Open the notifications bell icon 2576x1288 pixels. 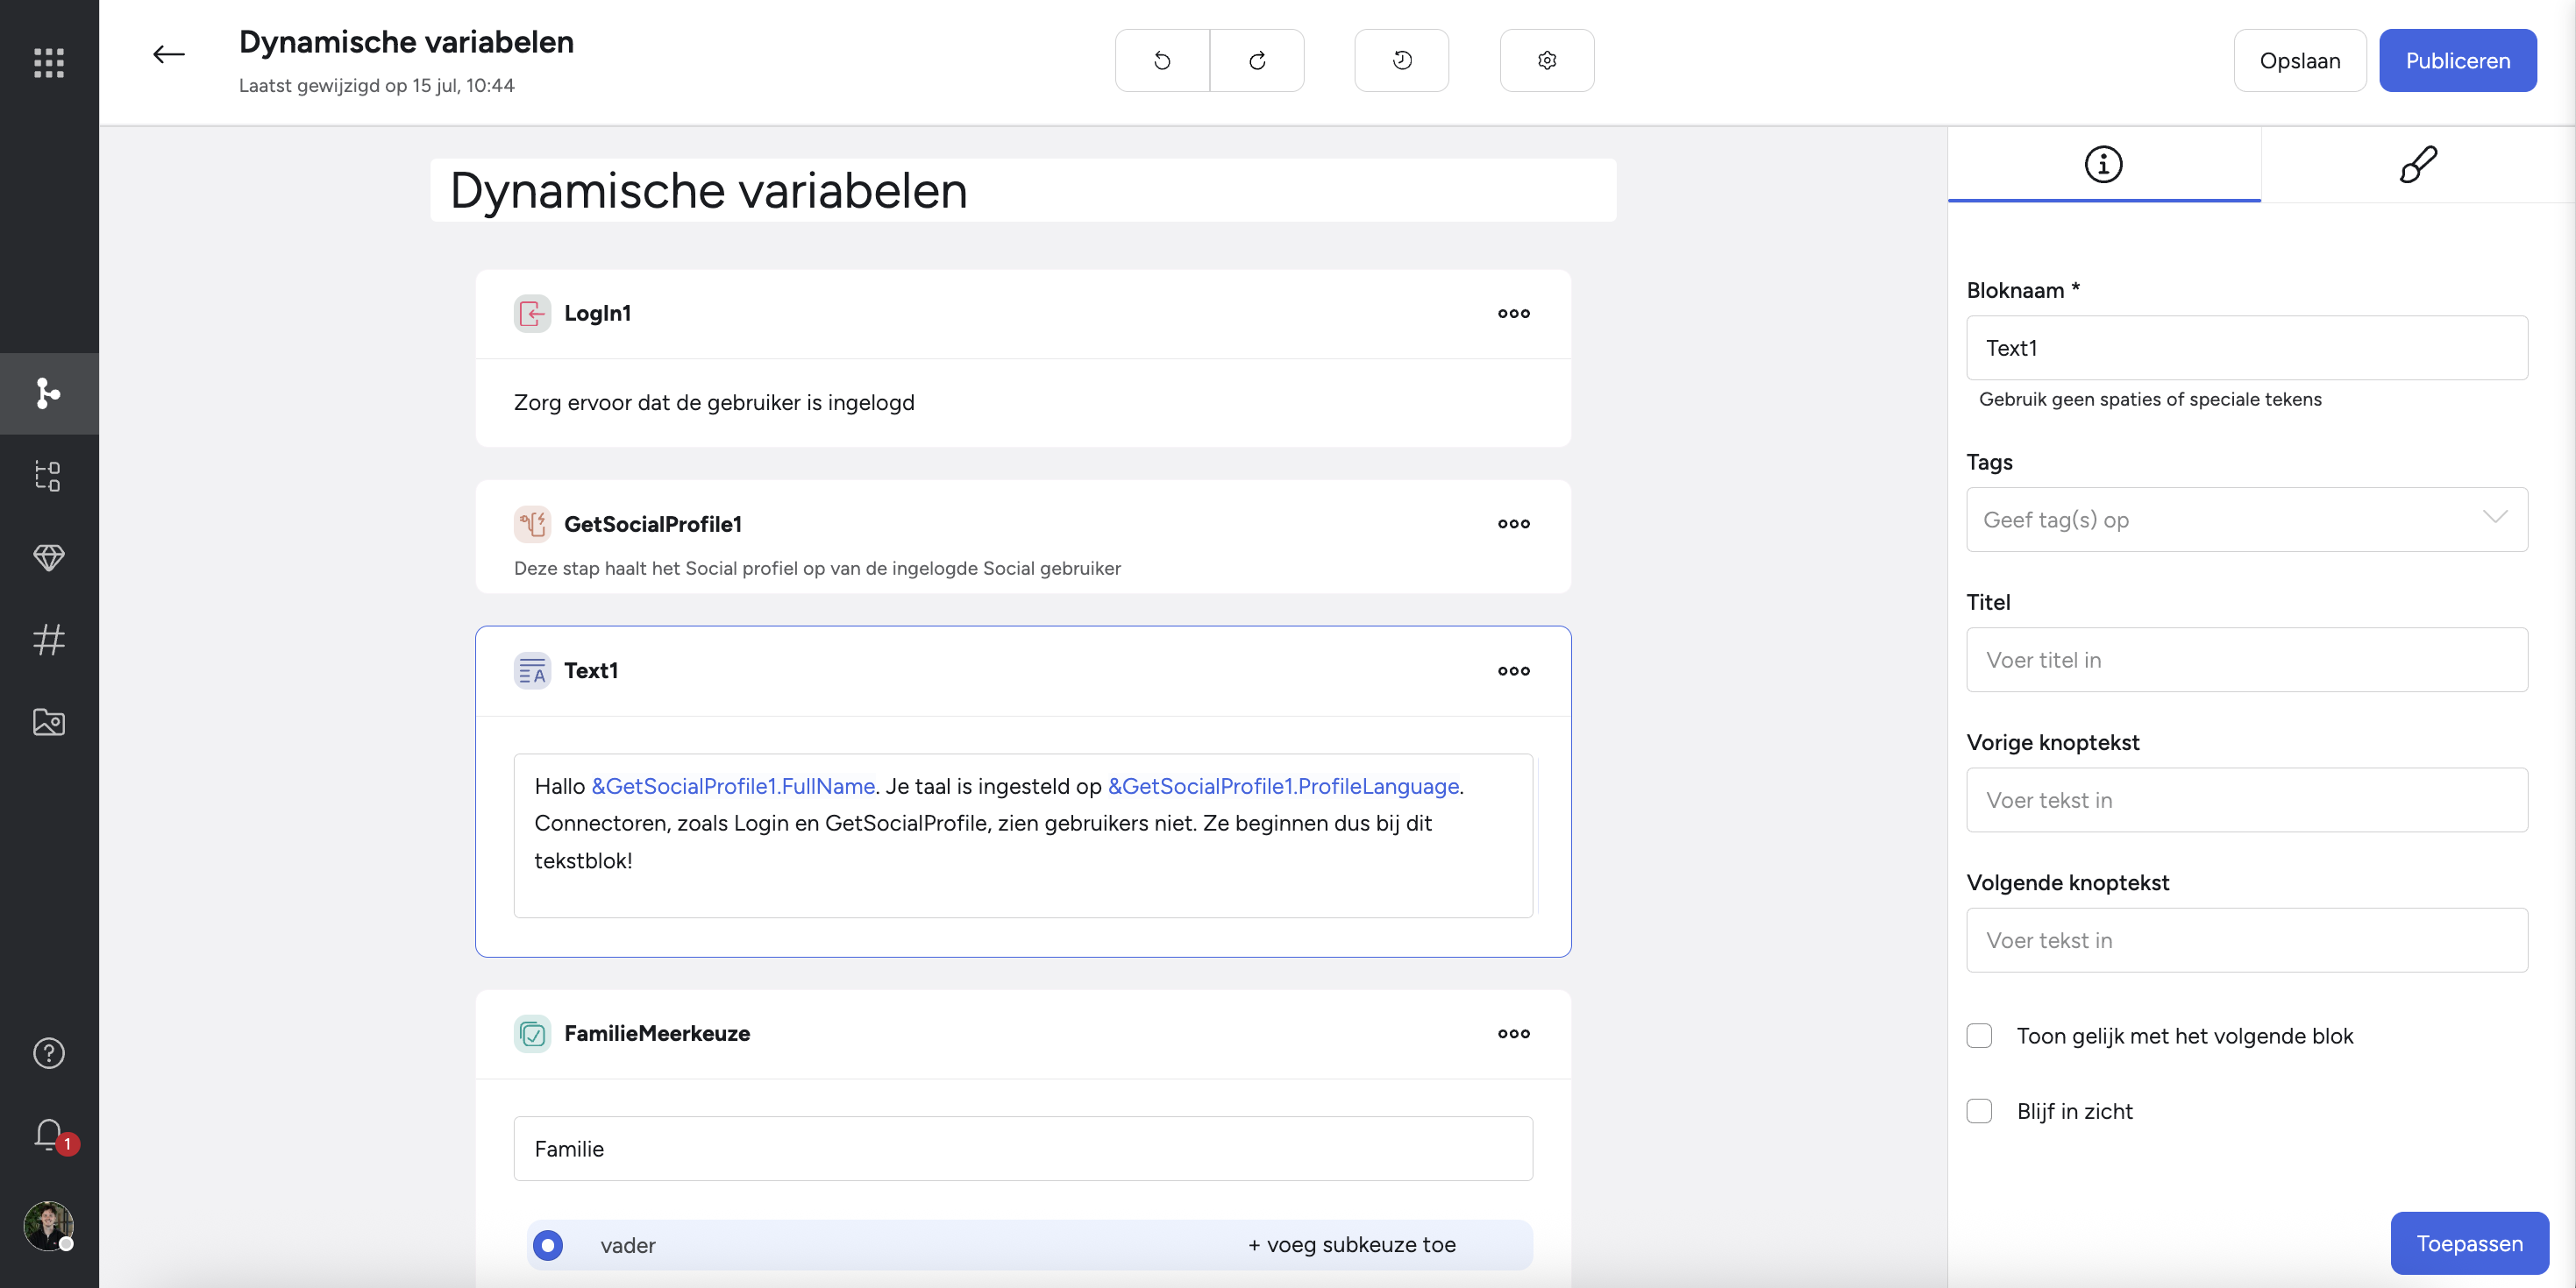49,1134
